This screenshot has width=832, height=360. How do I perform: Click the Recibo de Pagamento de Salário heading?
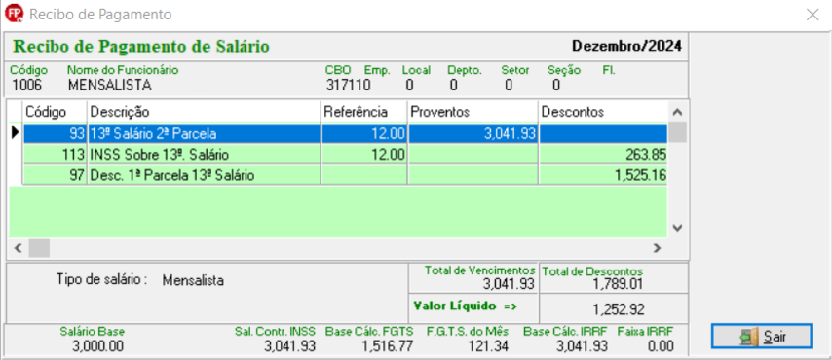pyautogui.click(x=141, y=46)
